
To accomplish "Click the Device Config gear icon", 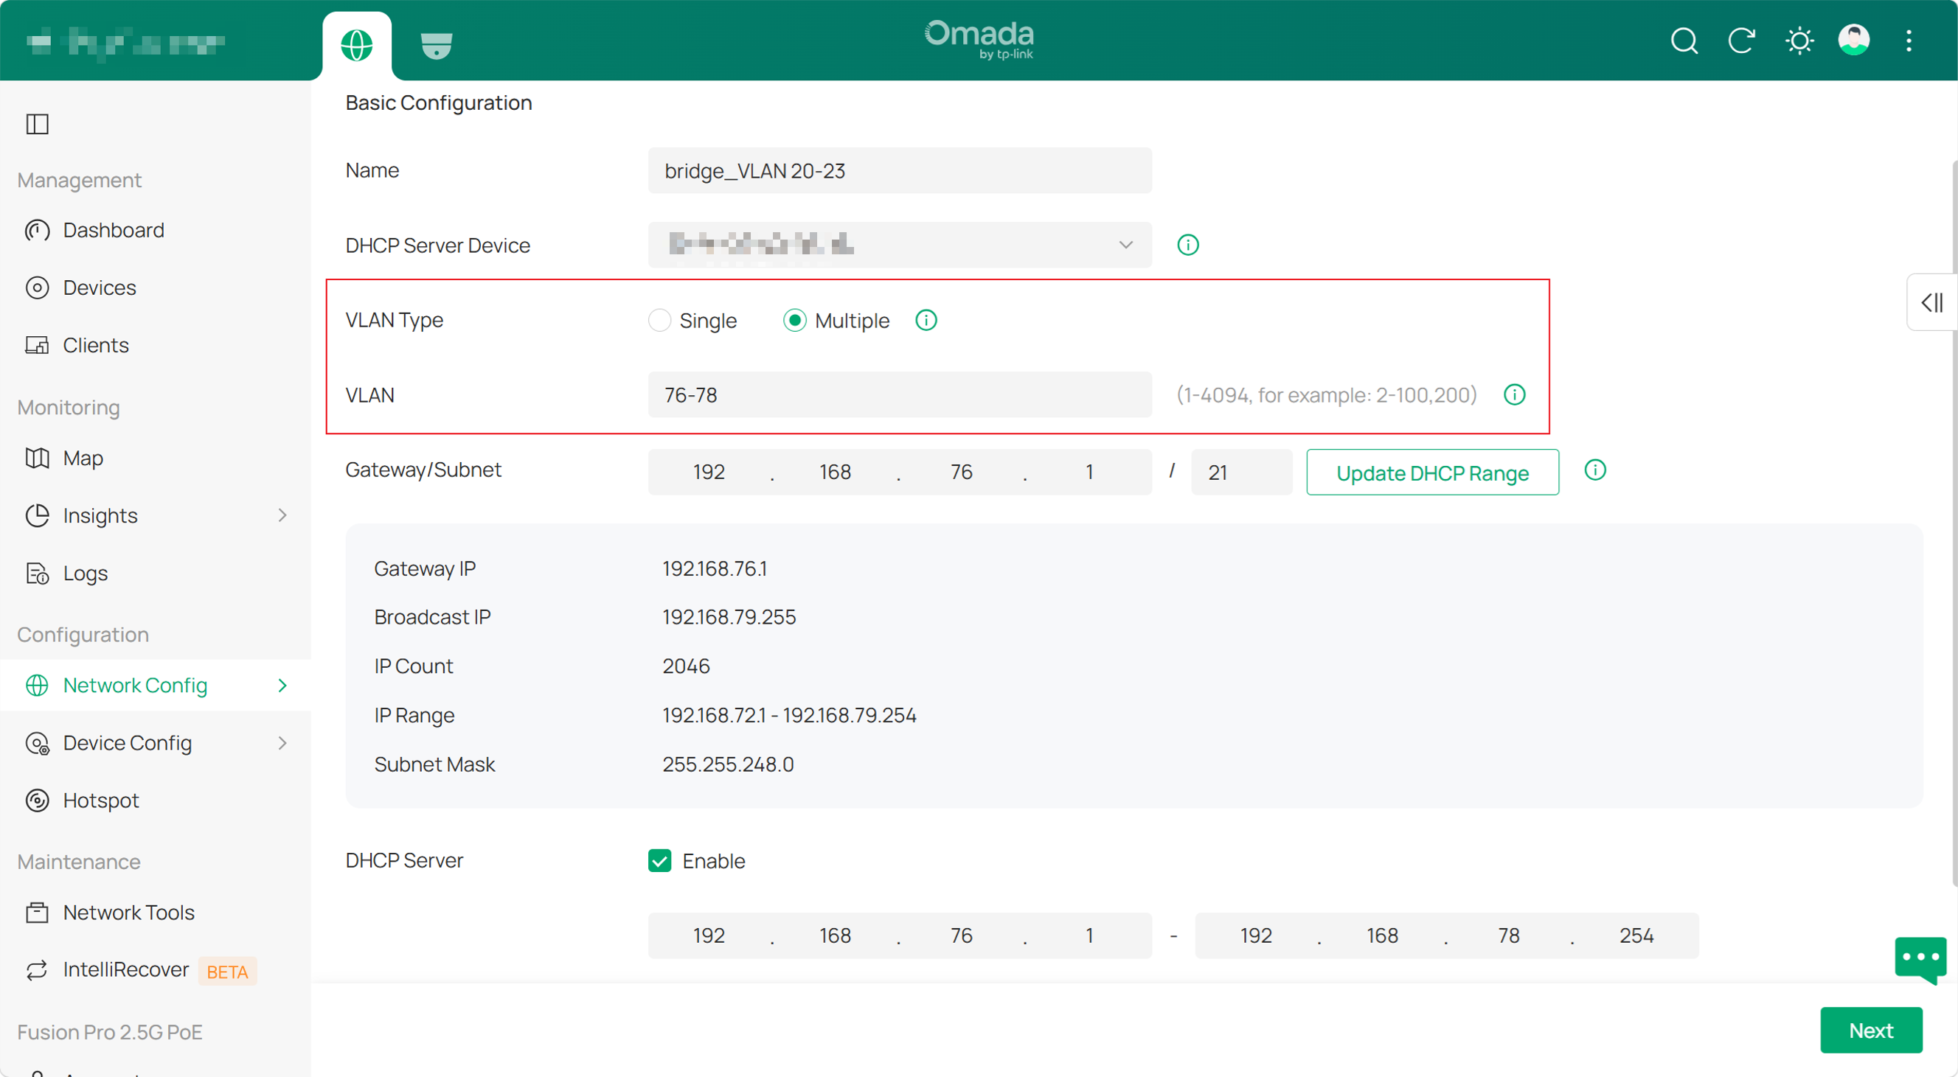I will (38, 743).
